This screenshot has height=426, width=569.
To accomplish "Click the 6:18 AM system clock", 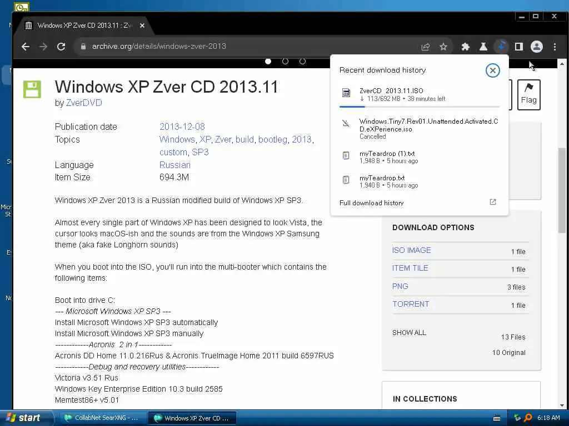I will (548, 418).
